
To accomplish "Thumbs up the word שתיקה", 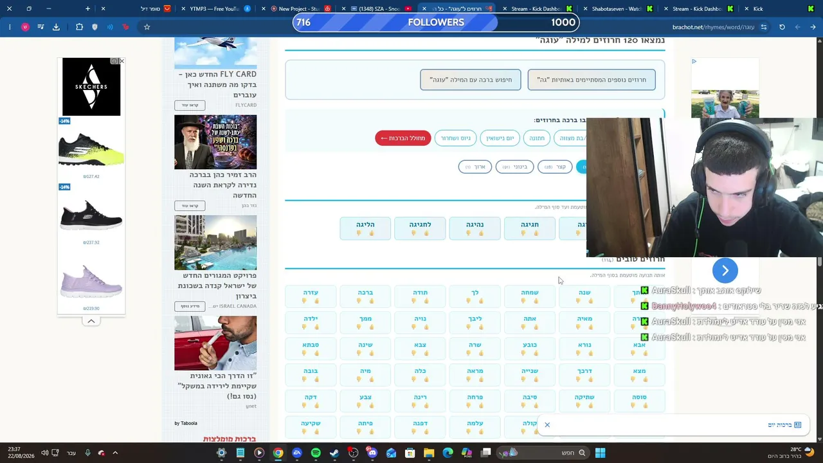I will tap(590, 406).
